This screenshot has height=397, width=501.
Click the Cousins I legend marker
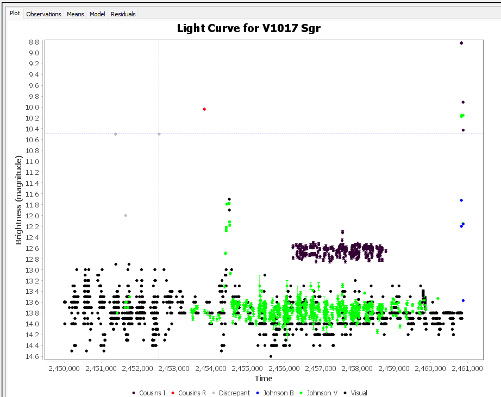click(x=134, y=393)
